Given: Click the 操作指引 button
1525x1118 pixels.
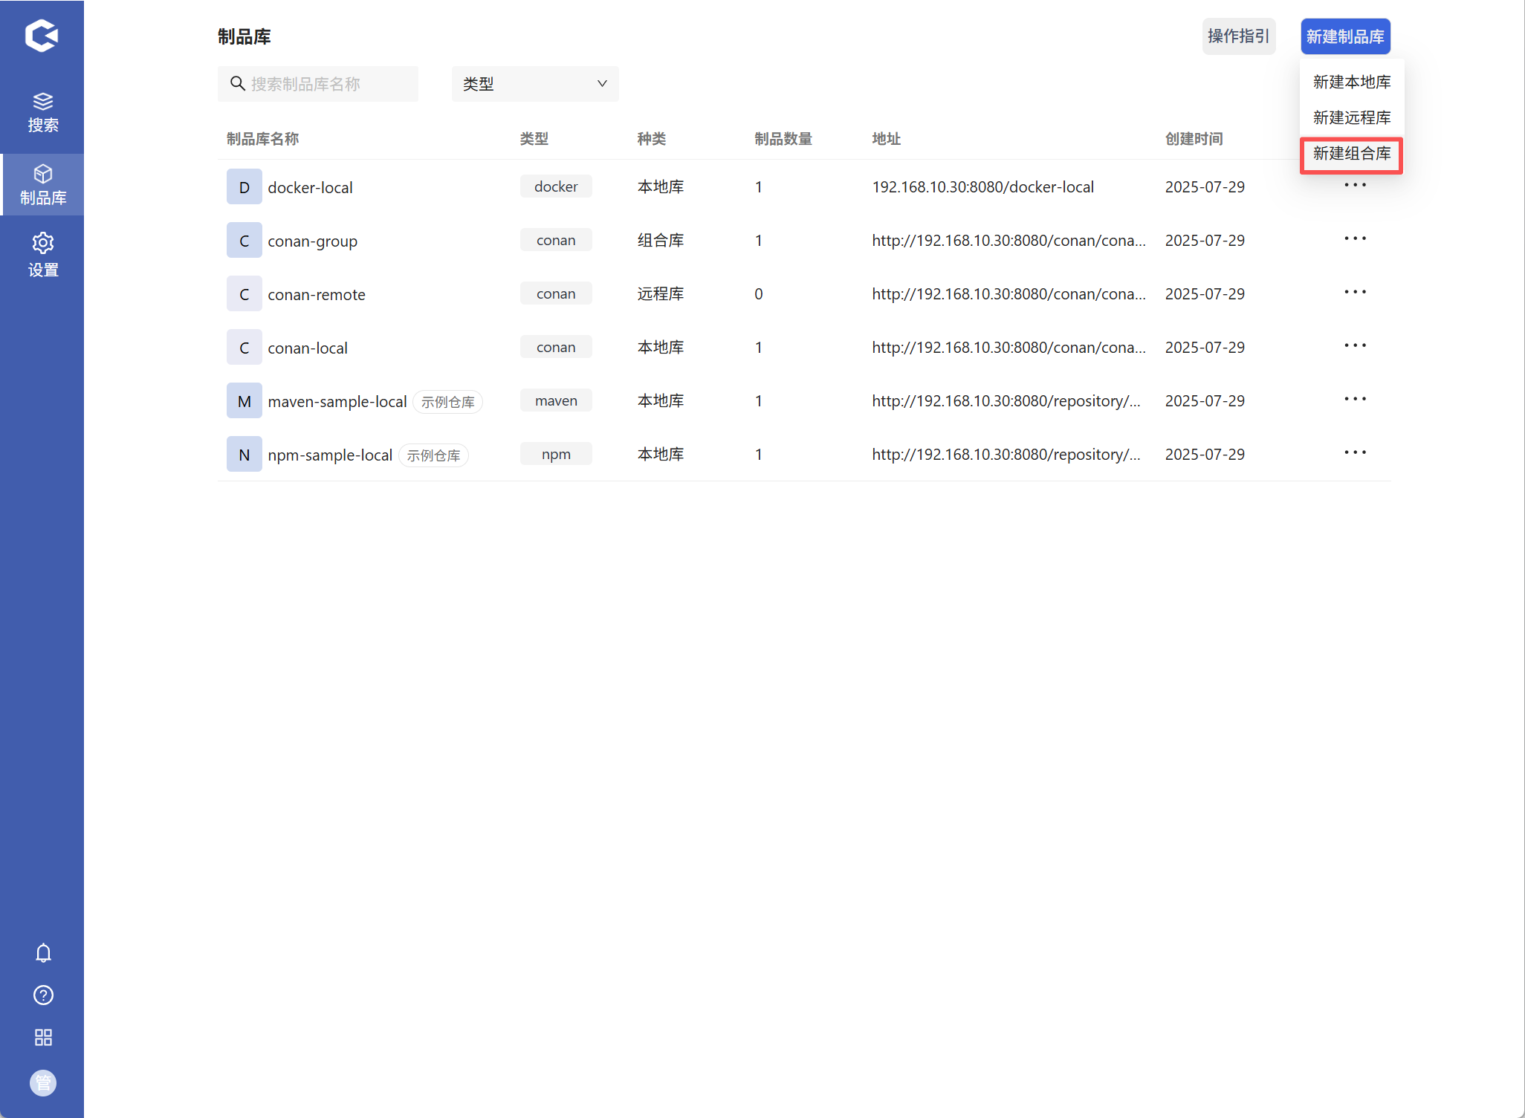Looking at the screenshot, I should (x=1238, y=36).
